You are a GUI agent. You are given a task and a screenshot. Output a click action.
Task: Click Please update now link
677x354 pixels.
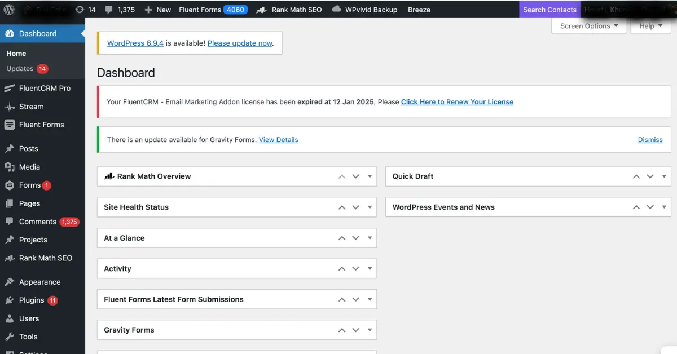tap(240, 43)
